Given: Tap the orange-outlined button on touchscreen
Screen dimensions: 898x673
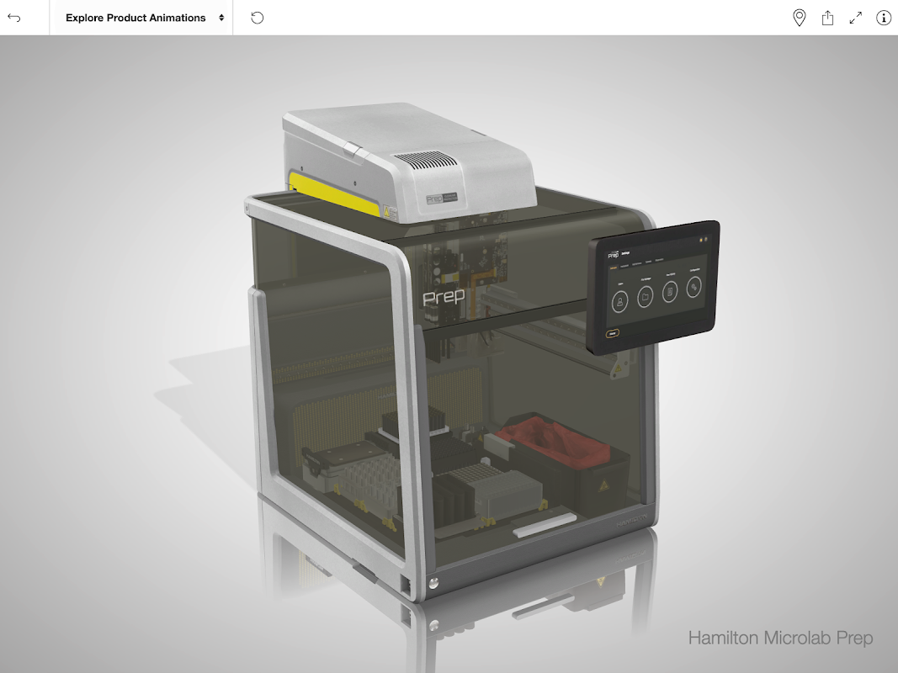Looking at the screenshot, I should click(x=612, y=333).
